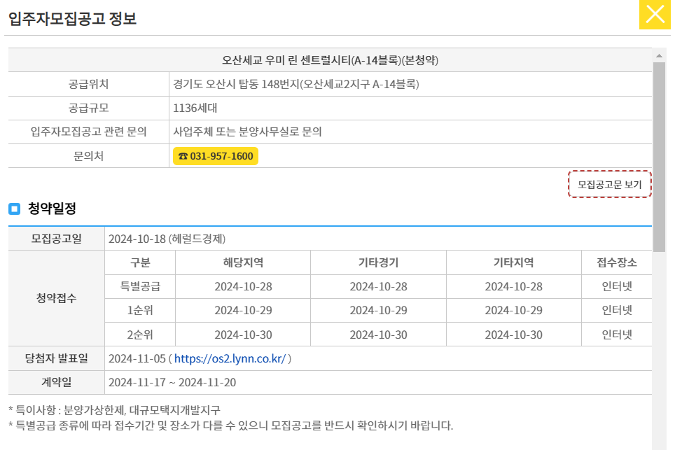Open the https://os2.lynn.co.kr/ link

pyautogui.click(x=230, y=359)
